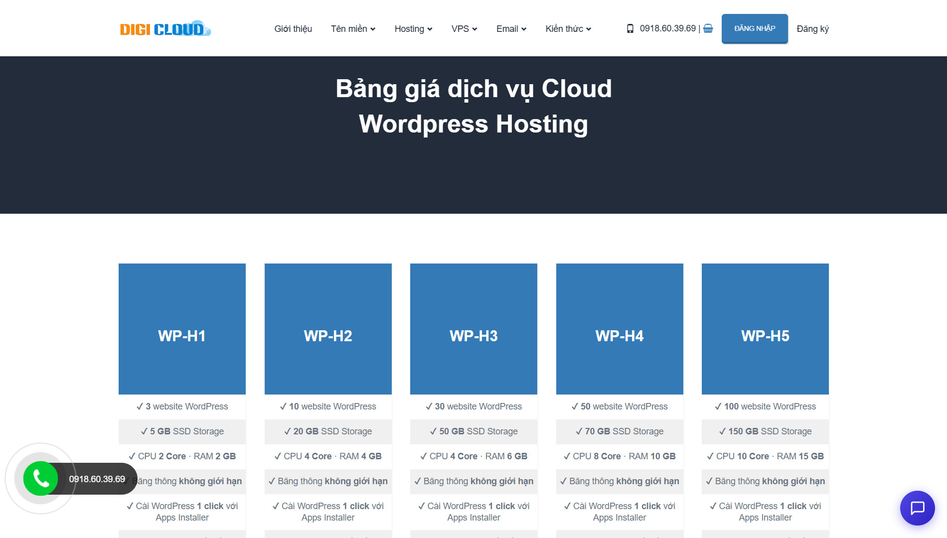Select the WP-H4 plan header
947x538 pixels.
coord(620,329)
